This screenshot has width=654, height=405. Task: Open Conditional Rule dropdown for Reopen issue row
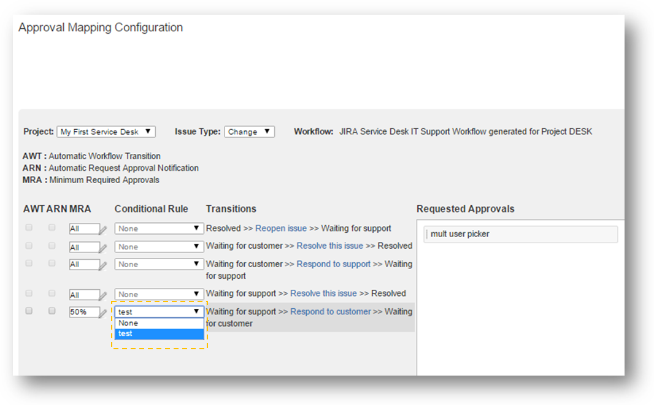(x=159, y=229)
